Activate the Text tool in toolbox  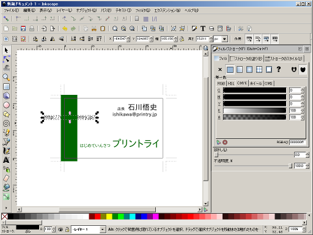[x=6, y=160]
